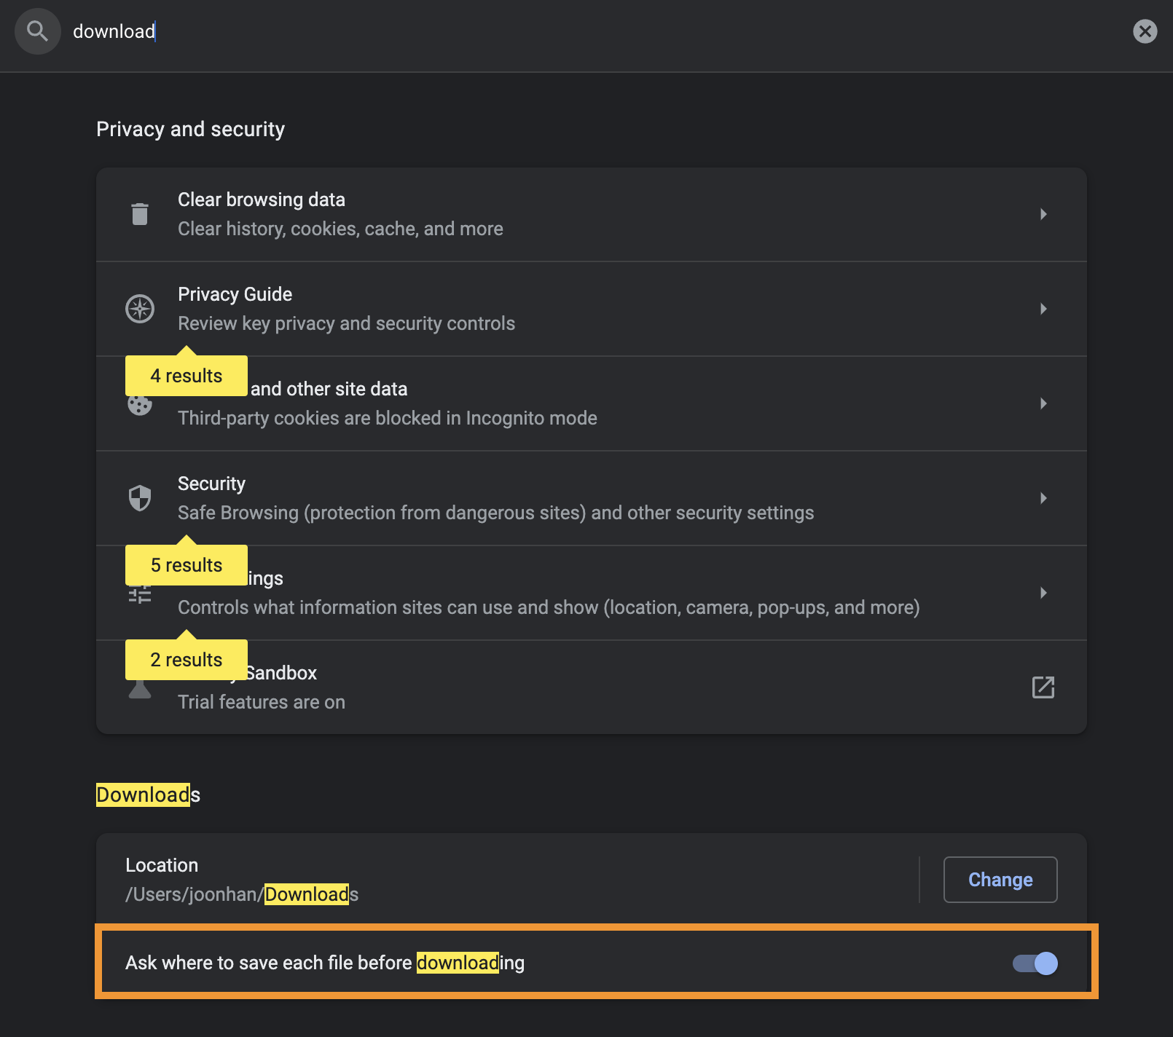The height and width of the screenshot is (1037, 1173).
Task: Disable Ask where to save each file toggle
Action: coord(1035,963)
